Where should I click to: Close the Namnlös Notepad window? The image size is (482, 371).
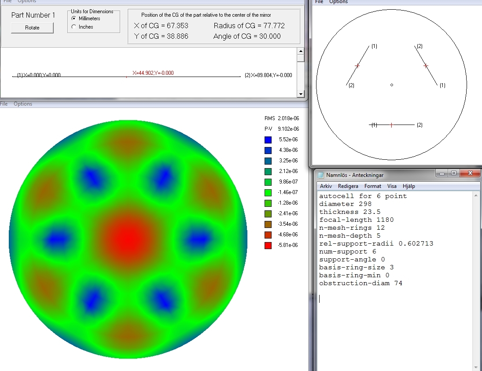click(x=470, y=173)
